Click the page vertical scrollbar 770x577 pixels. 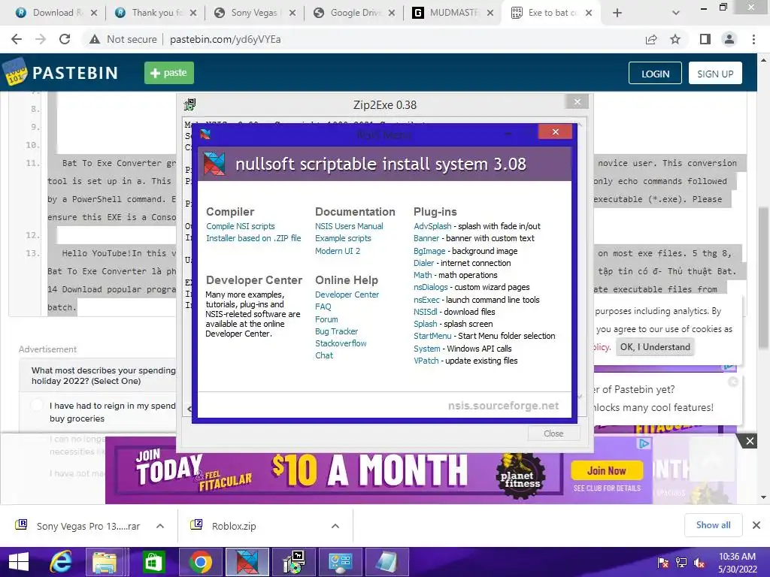[x=764, y=278]
